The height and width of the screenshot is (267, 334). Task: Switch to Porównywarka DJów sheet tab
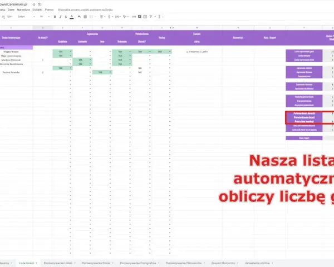point(96,263)
